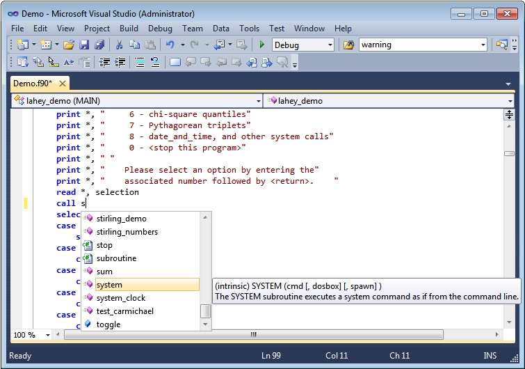
Task: Open the New Project dropdown arrow
Action: point(34,45)
